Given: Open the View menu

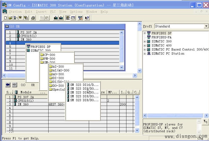Looking at the screenshot, I should (63, 12).
